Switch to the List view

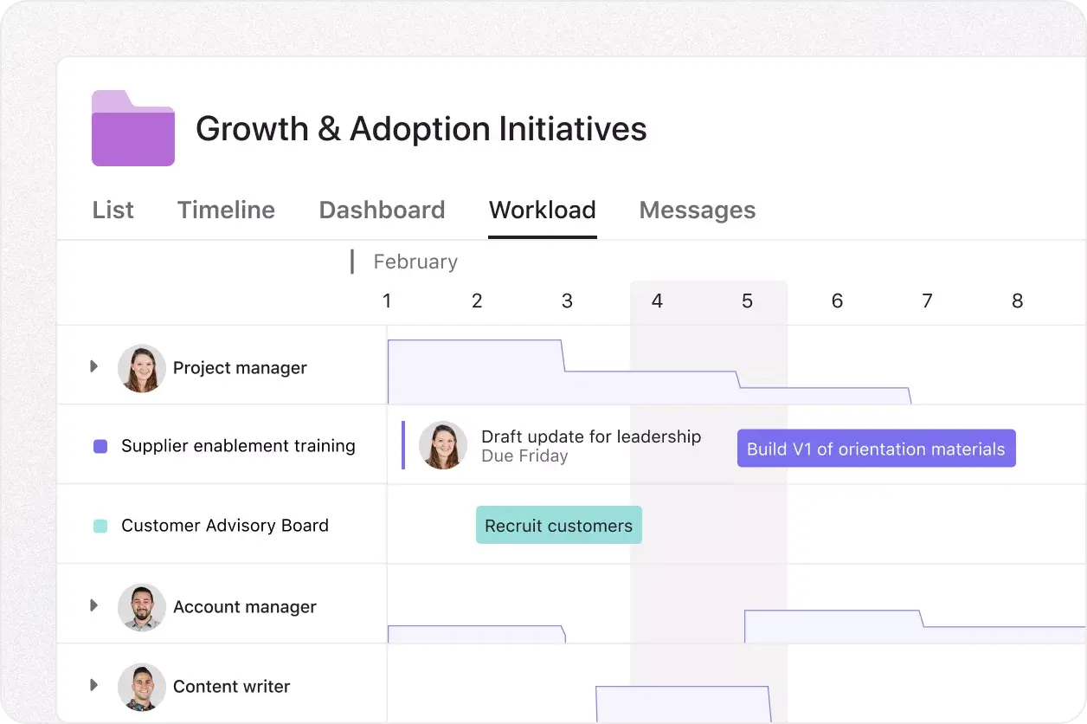tap(113, 210)
